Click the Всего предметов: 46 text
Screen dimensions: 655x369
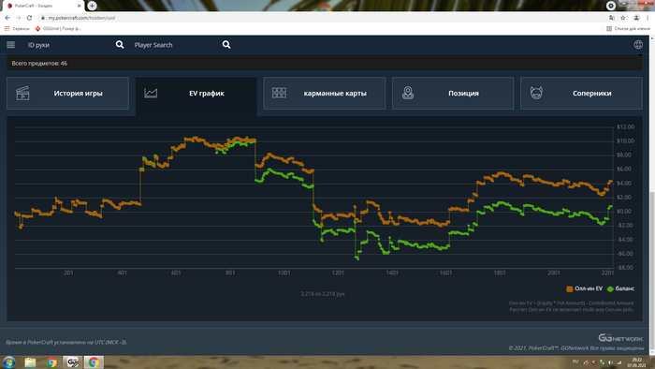tap(39, 64)
